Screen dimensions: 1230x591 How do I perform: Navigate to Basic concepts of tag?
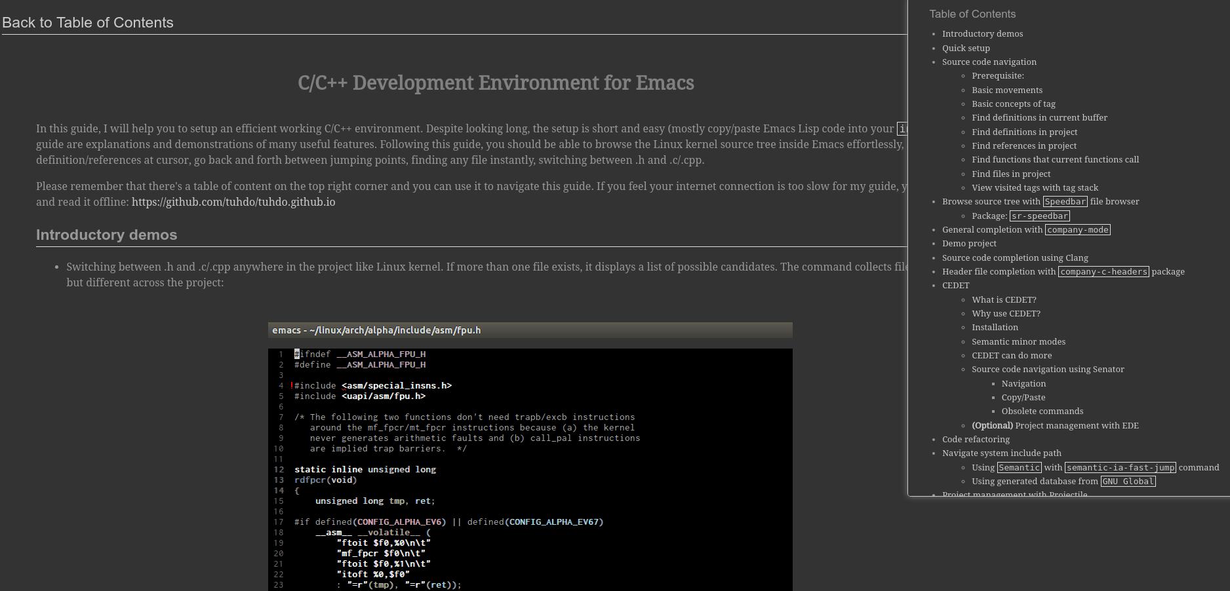[x=1014, y=104]
